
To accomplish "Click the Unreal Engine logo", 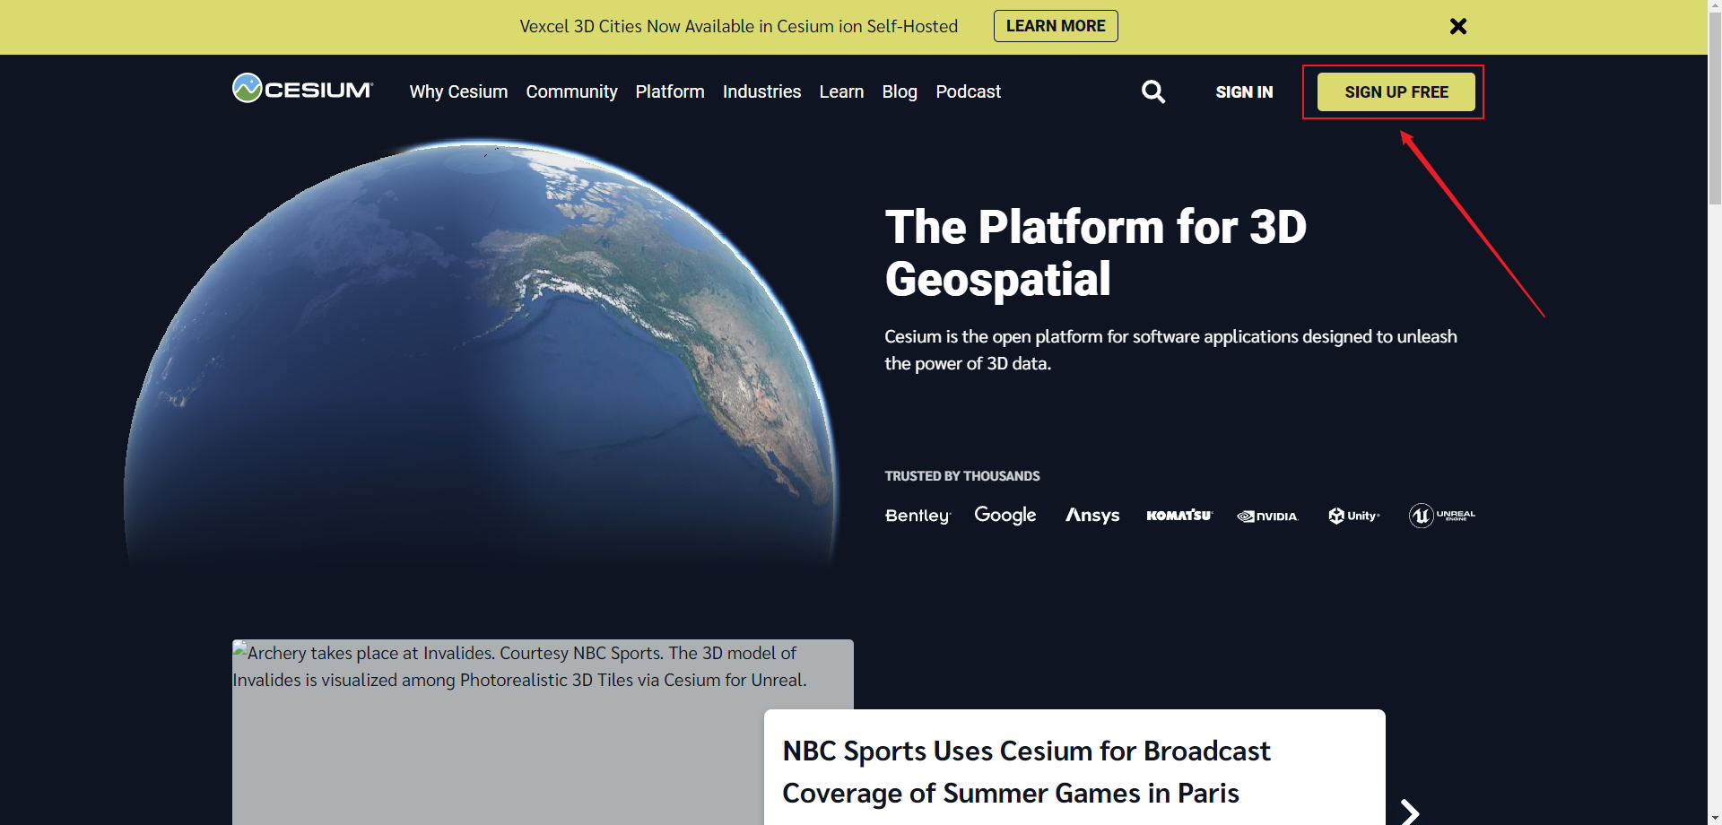I will [1440, 516].
